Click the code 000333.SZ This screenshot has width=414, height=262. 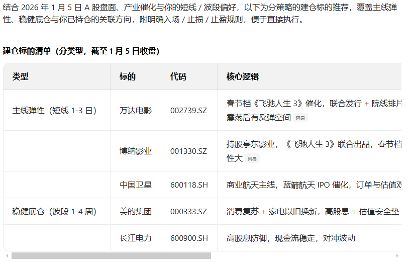coord(189,212)
